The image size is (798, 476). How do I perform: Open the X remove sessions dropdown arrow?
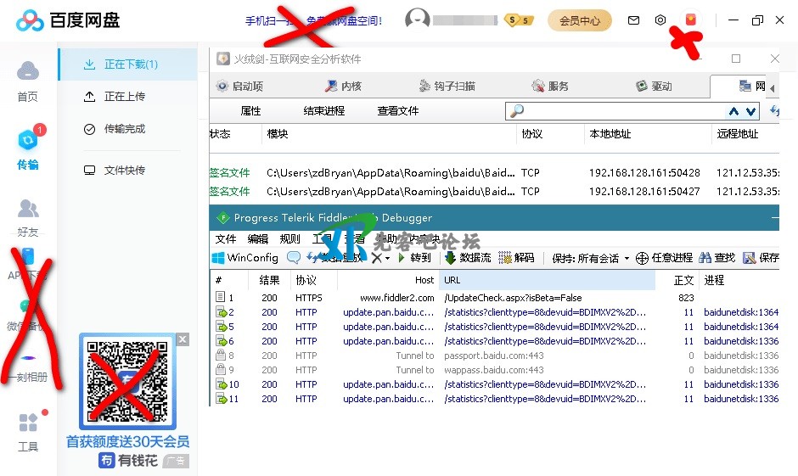tap(388, 258)
